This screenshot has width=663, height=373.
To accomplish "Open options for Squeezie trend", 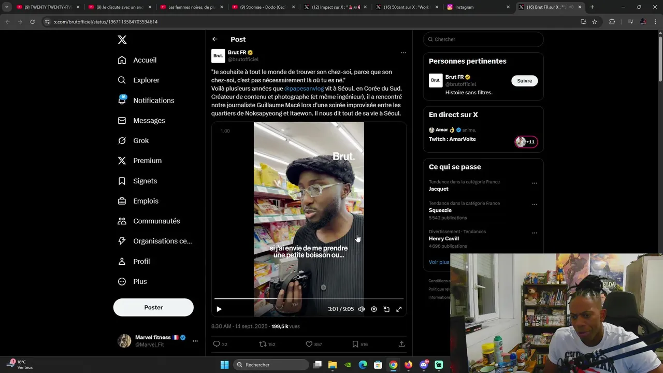I will (535, 205).
